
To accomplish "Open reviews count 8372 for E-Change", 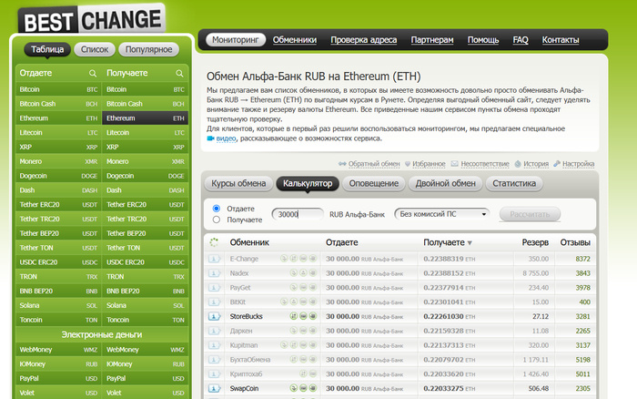I will pos(582,259).
